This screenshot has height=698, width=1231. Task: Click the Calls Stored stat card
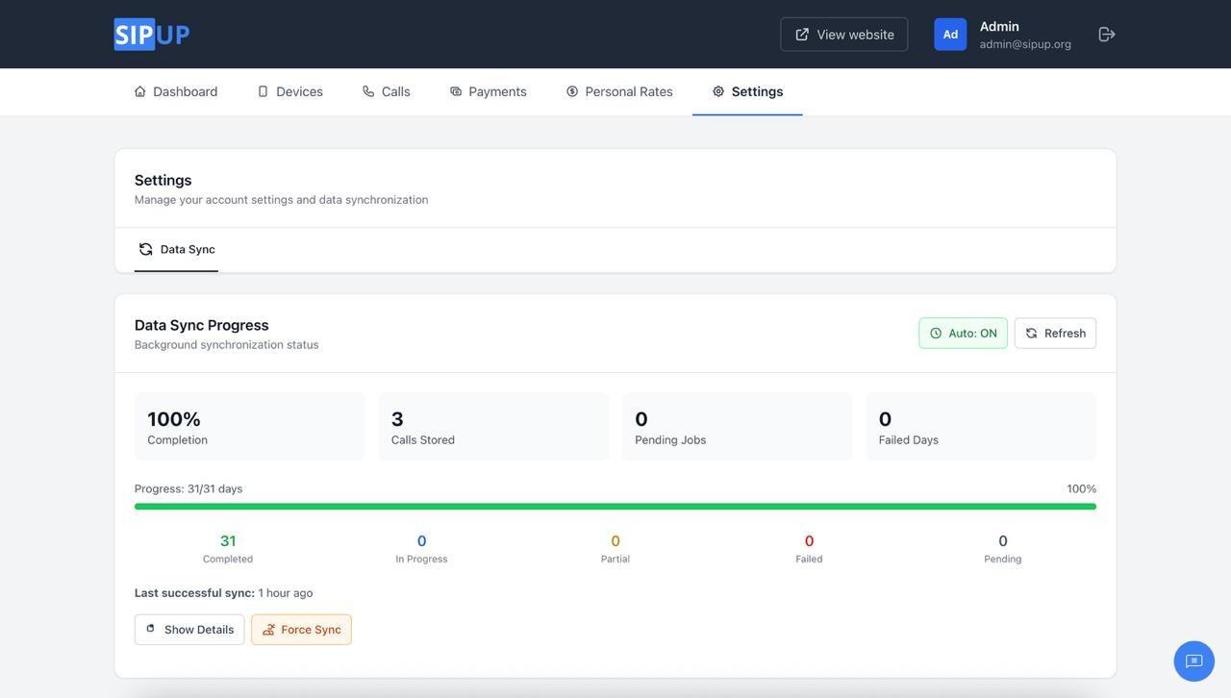493,427
